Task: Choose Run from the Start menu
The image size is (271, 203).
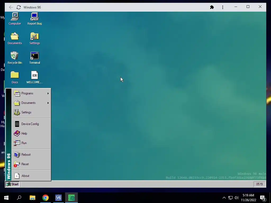Action: 31,143
